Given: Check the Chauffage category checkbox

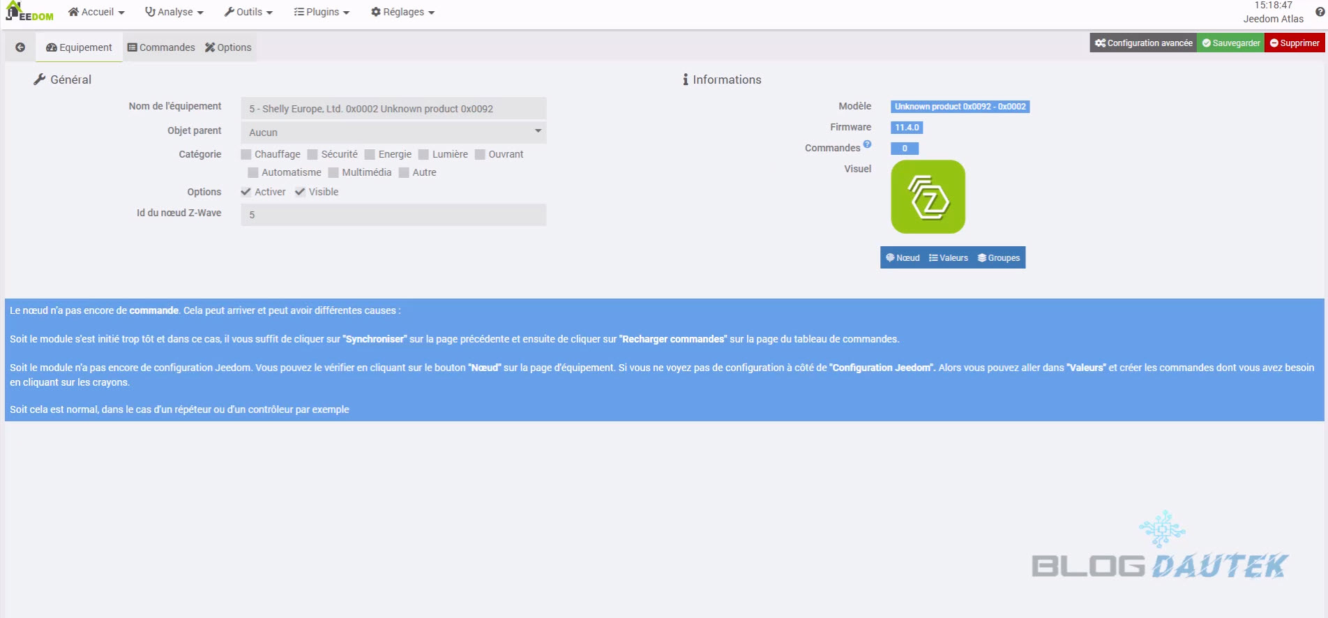Looking at the screenshot, I should coord(246,155).
